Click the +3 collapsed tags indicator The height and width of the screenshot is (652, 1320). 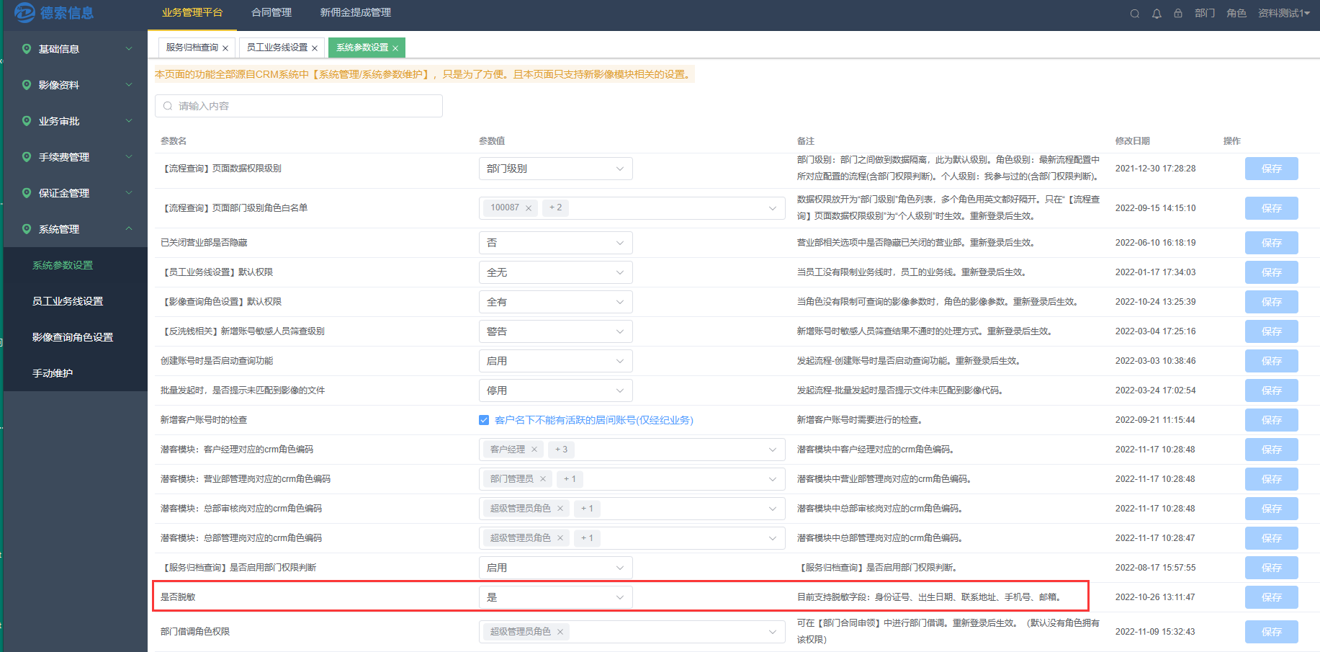coord(561,450)
